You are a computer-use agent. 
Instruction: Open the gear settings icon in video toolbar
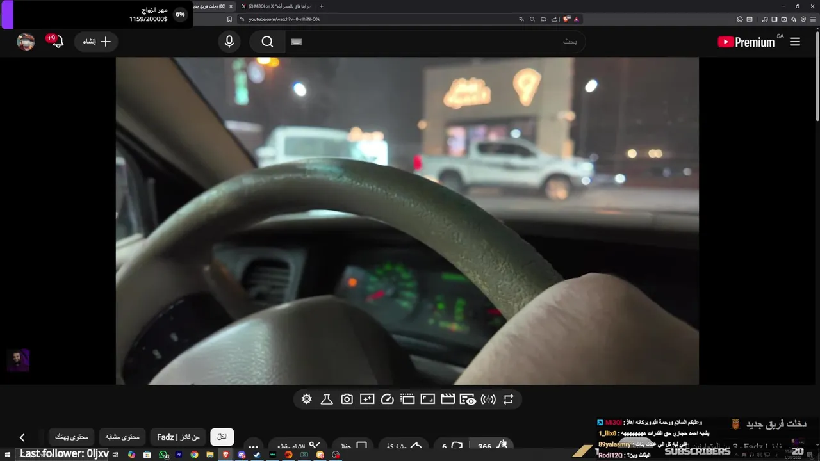click(x=307, y=400)
